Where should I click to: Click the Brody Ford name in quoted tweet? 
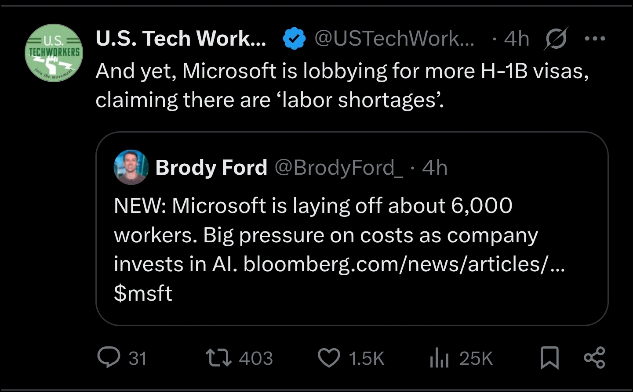211,167
